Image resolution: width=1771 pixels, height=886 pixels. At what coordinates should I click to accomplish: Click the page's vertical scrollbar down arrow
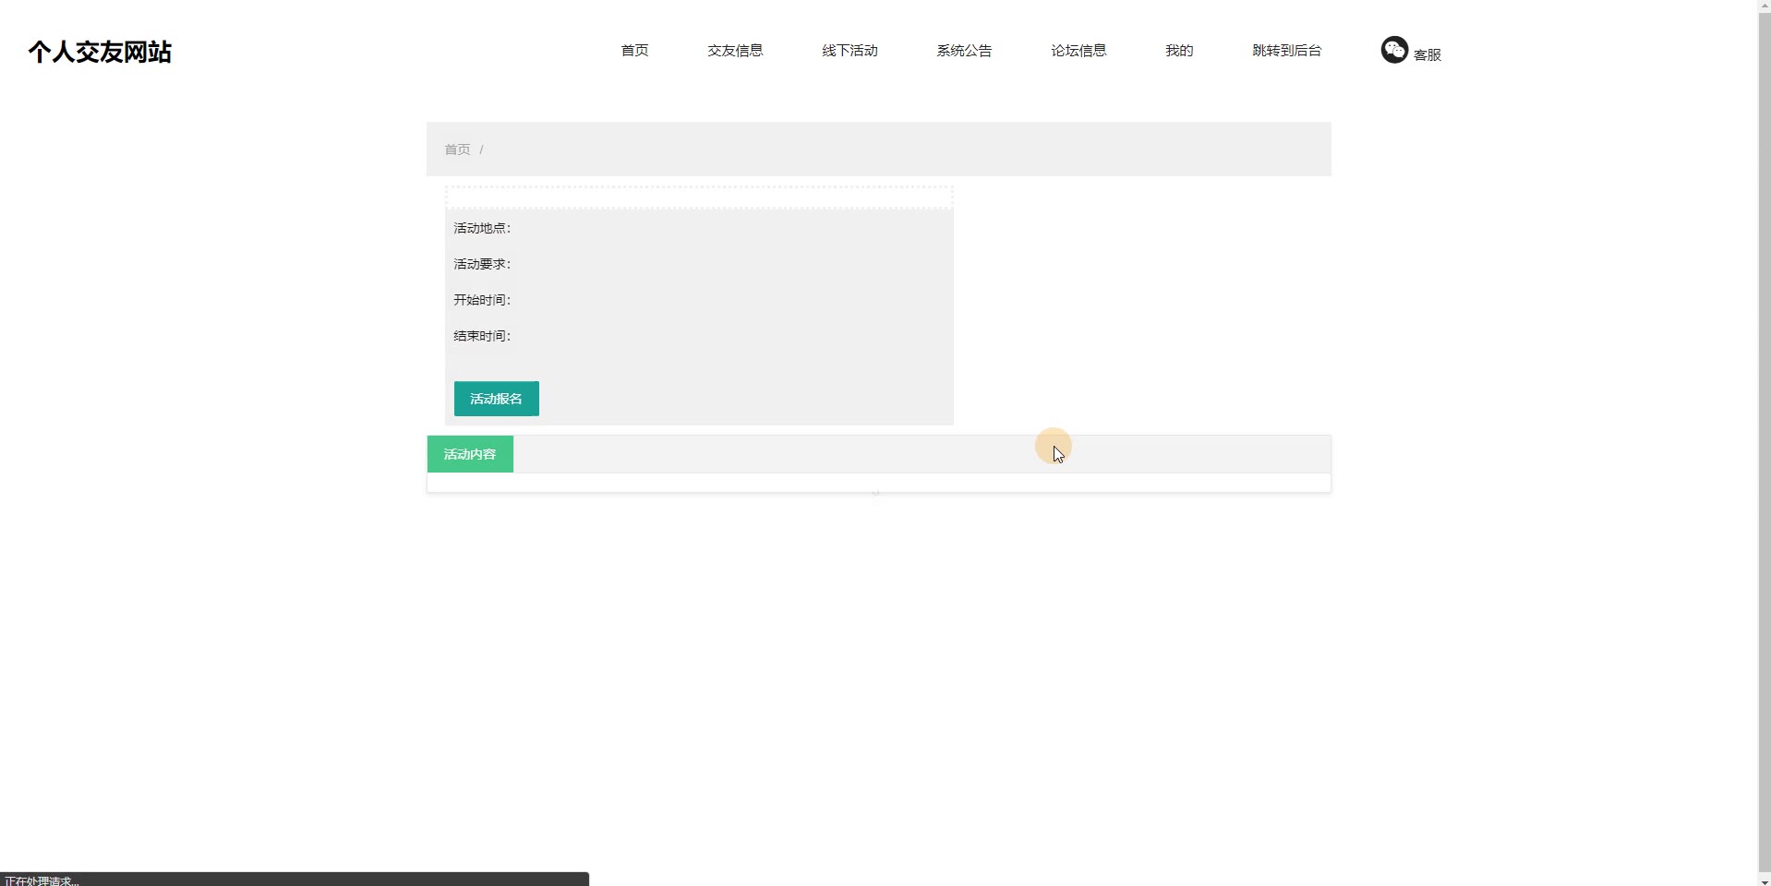click(1765, 879)
